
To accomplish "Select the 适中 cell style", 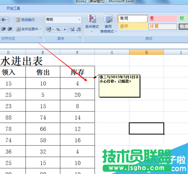I will point(133,26).
